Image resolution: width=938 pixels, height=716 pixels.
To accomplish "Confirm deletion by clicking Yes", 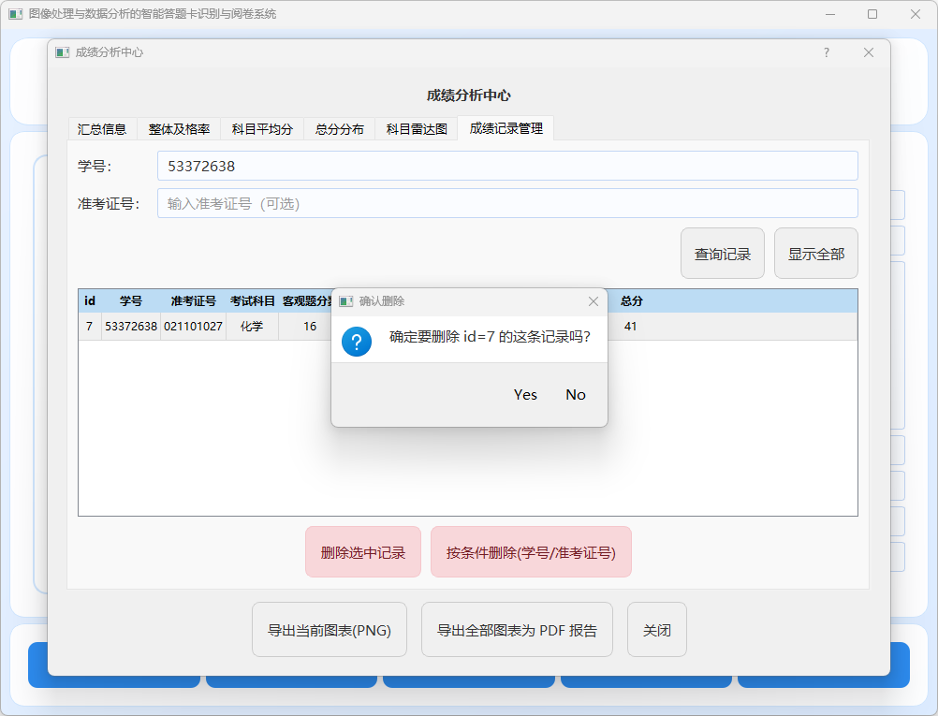I will tap(525, 395).
